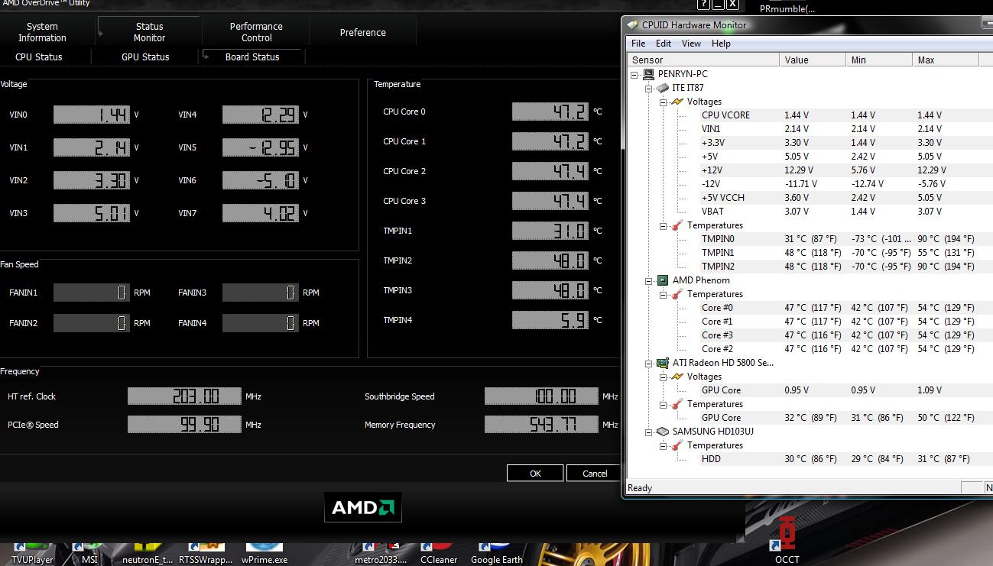Click the HT ref. Clock readout
This screenshot has width=993, height=566.
tap(183, 396)
